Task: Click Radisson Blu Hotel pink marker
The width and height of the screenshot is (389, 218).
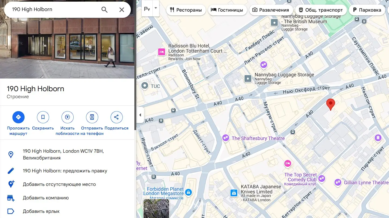Action: pos(161,52)
